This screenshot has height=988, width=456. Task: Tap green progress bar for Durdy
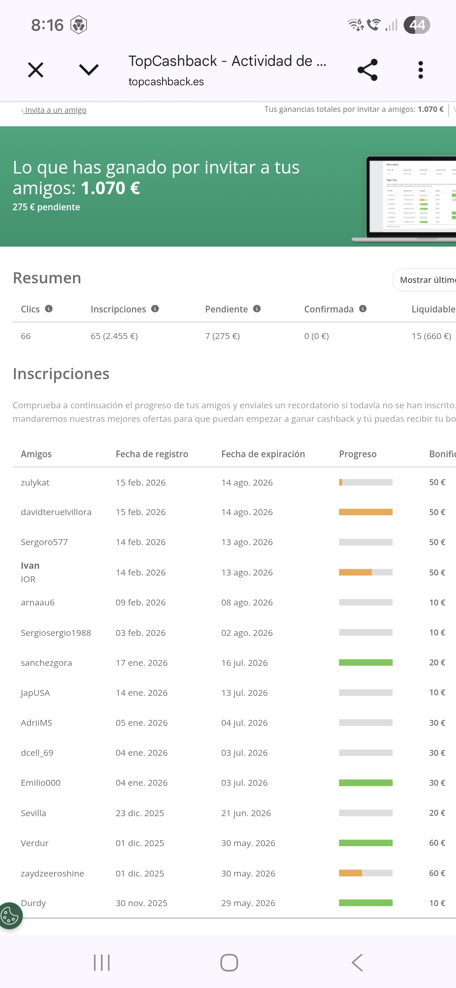click(x=366, y=903)
